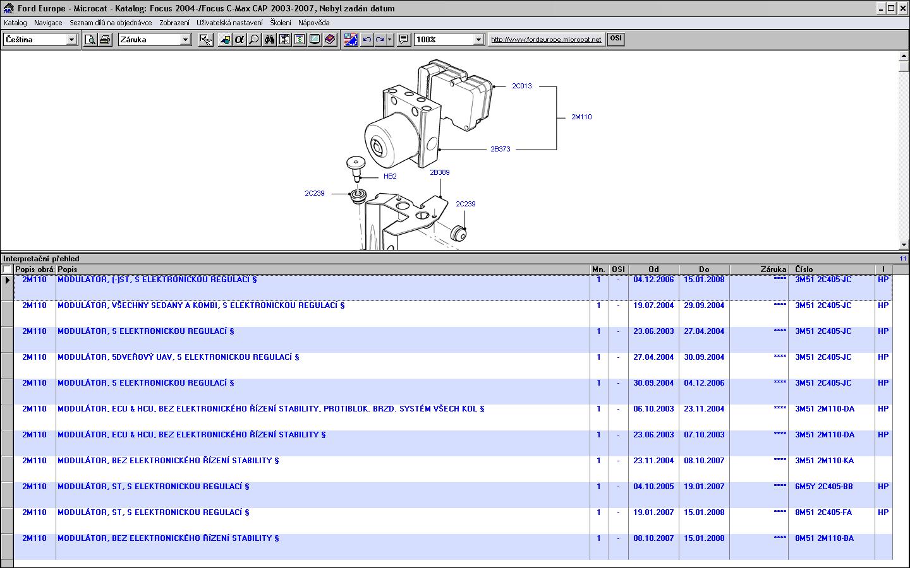Open the Nápověda menu

[314, 23]
